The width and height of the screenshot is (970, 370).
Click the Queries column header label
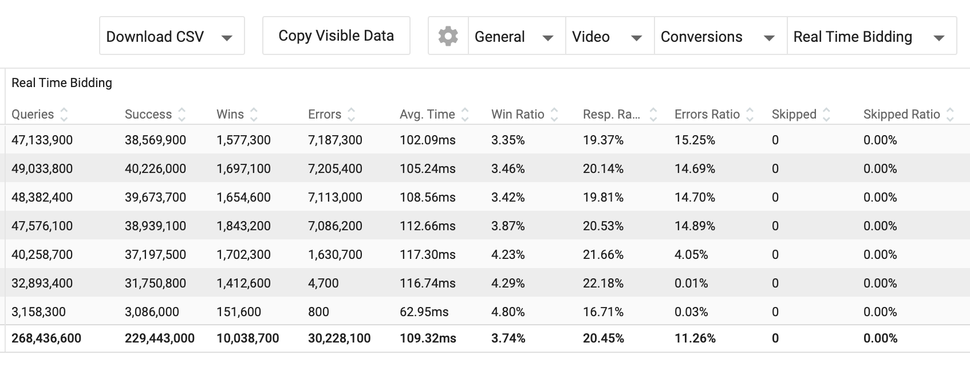(33, 115)
